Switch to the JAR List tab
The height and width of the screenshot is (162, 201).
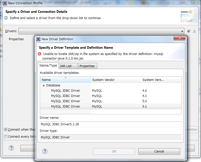pyautogui.click(x=66, y=66)
